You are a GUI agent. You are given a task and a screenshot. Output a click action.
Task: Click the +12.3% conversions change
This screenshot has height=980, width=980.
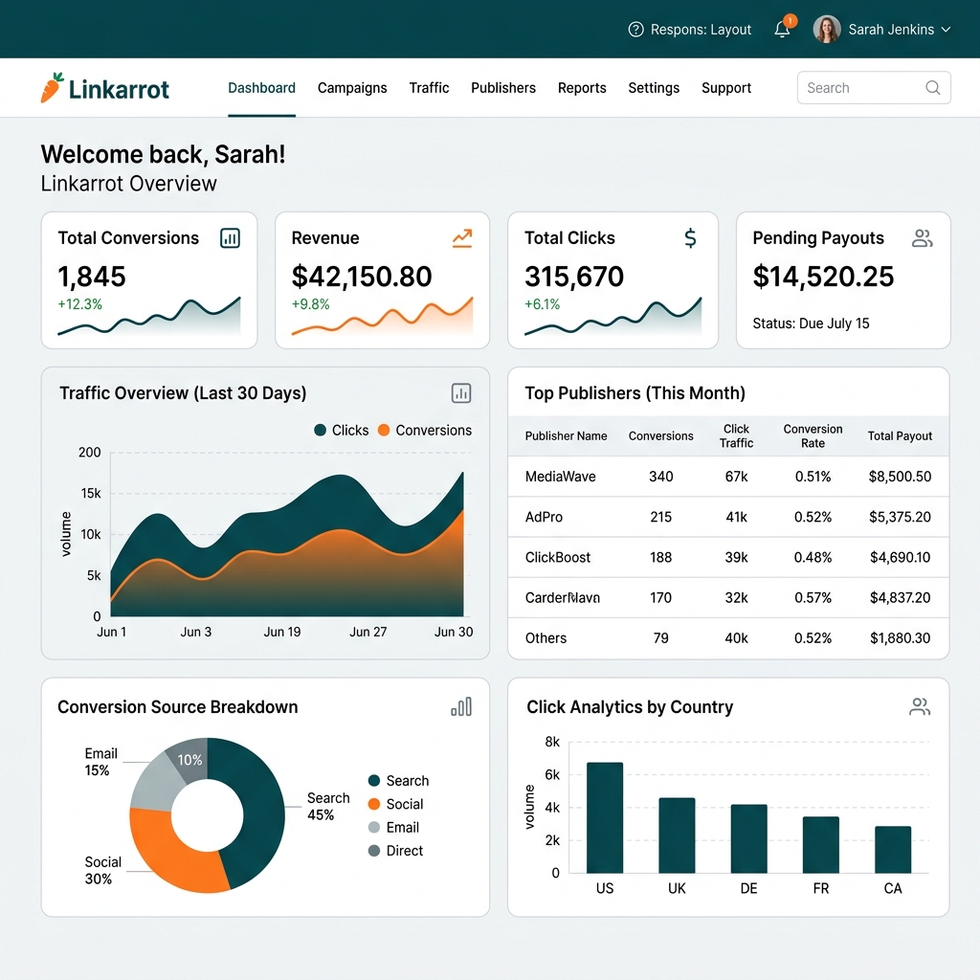[80, 304]
